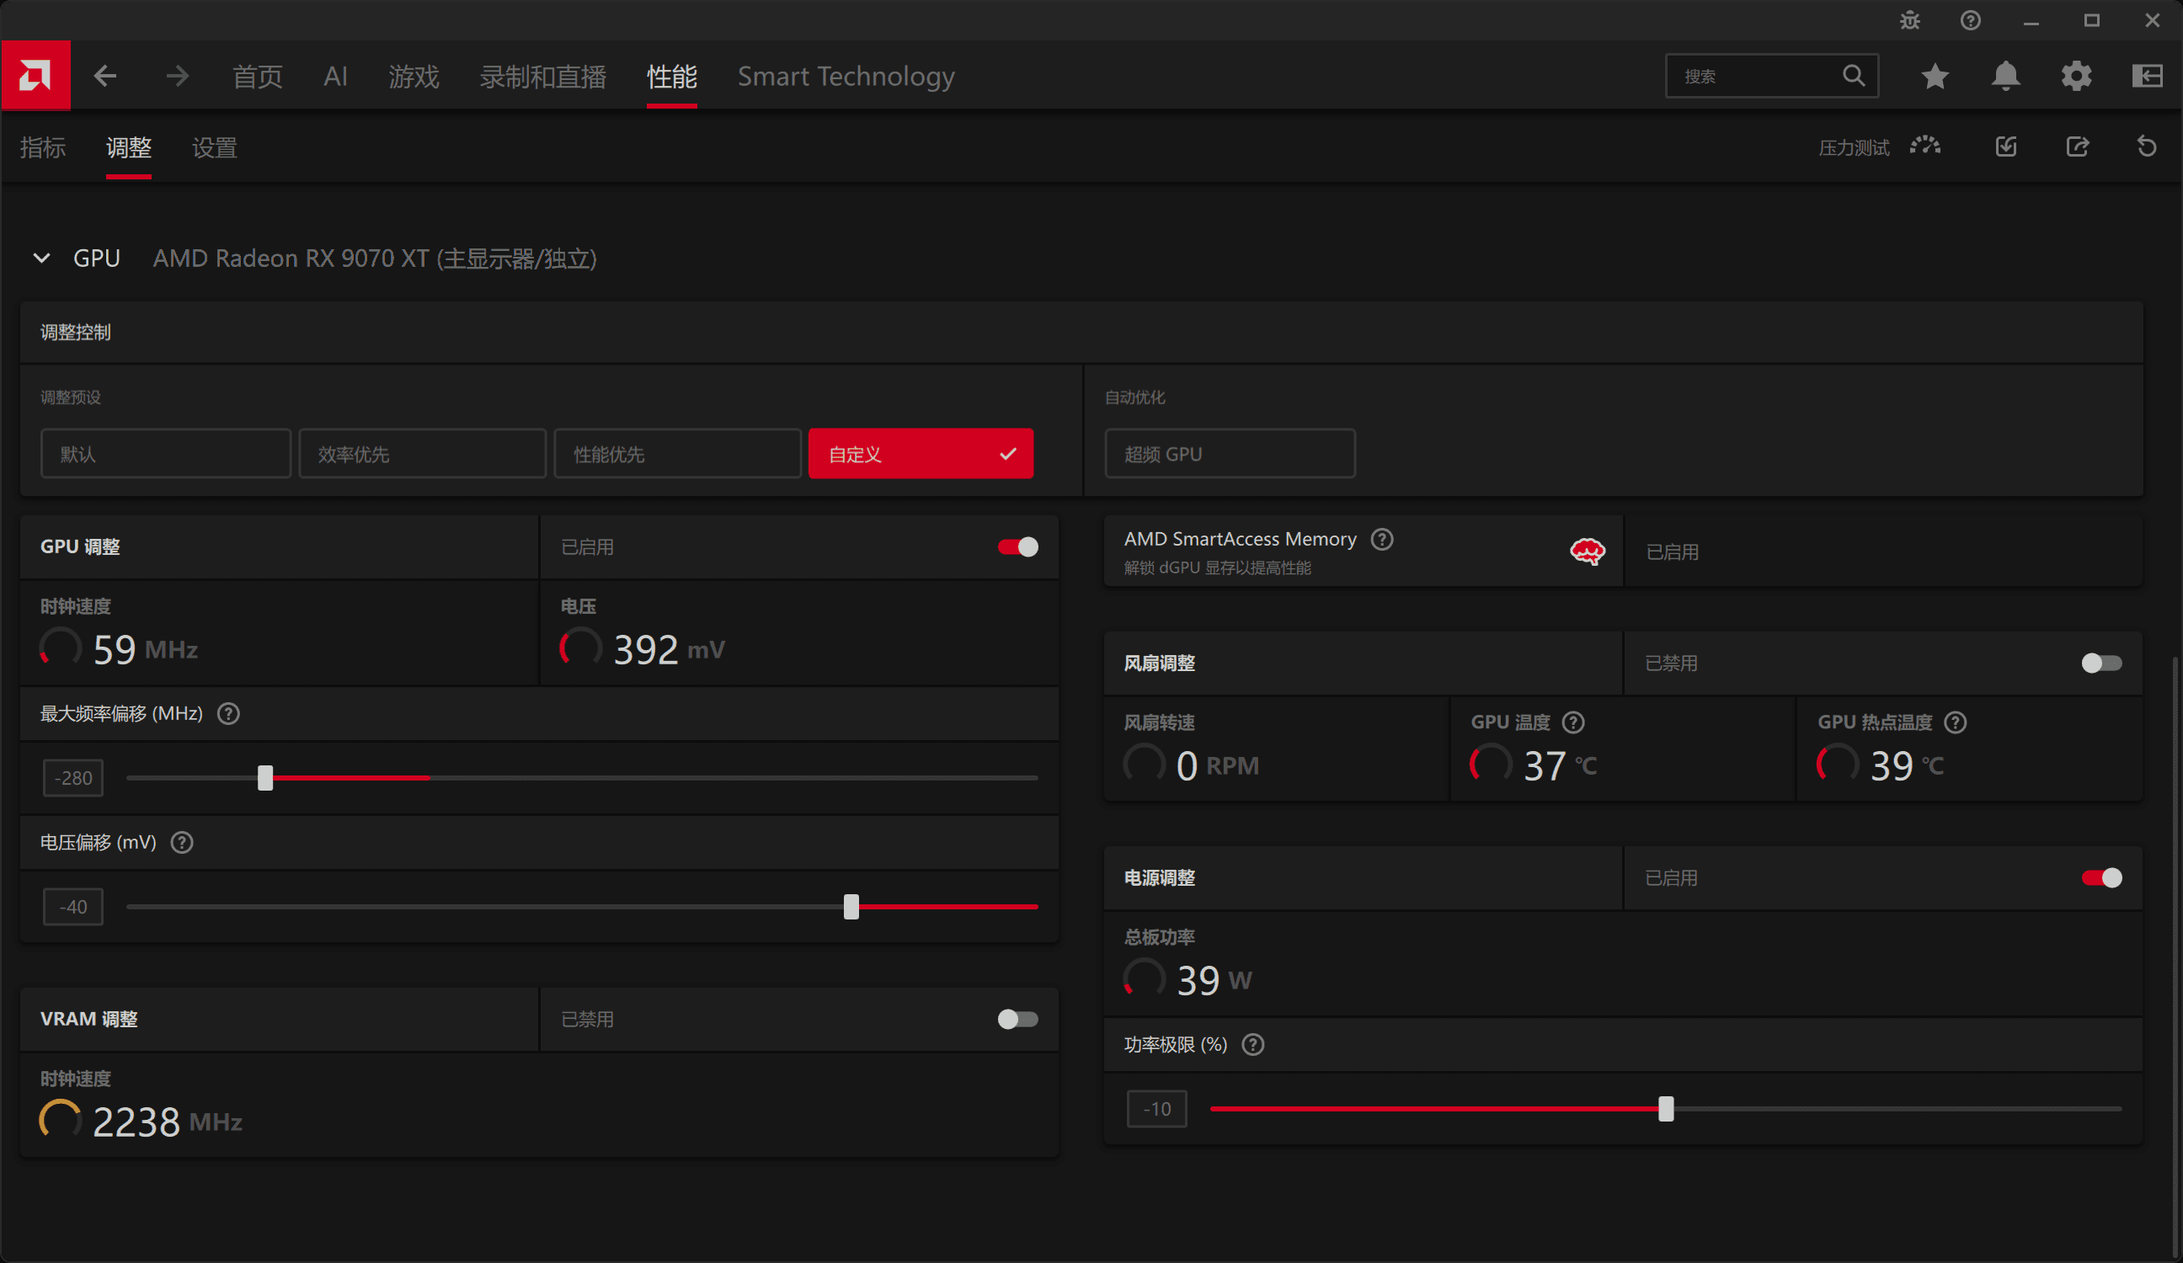Open help for 功率极限 (%)
Image resolution: width=2183 pixels, height=1263 pixels.
click(x=1252, y=1045)
